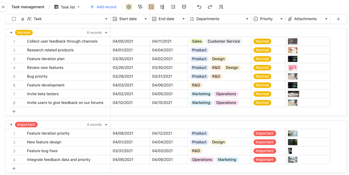The height and width of the screenshot is (175, 349).
Task: Tick the select-all checkbox in header
Action: [x=14, y=19]
